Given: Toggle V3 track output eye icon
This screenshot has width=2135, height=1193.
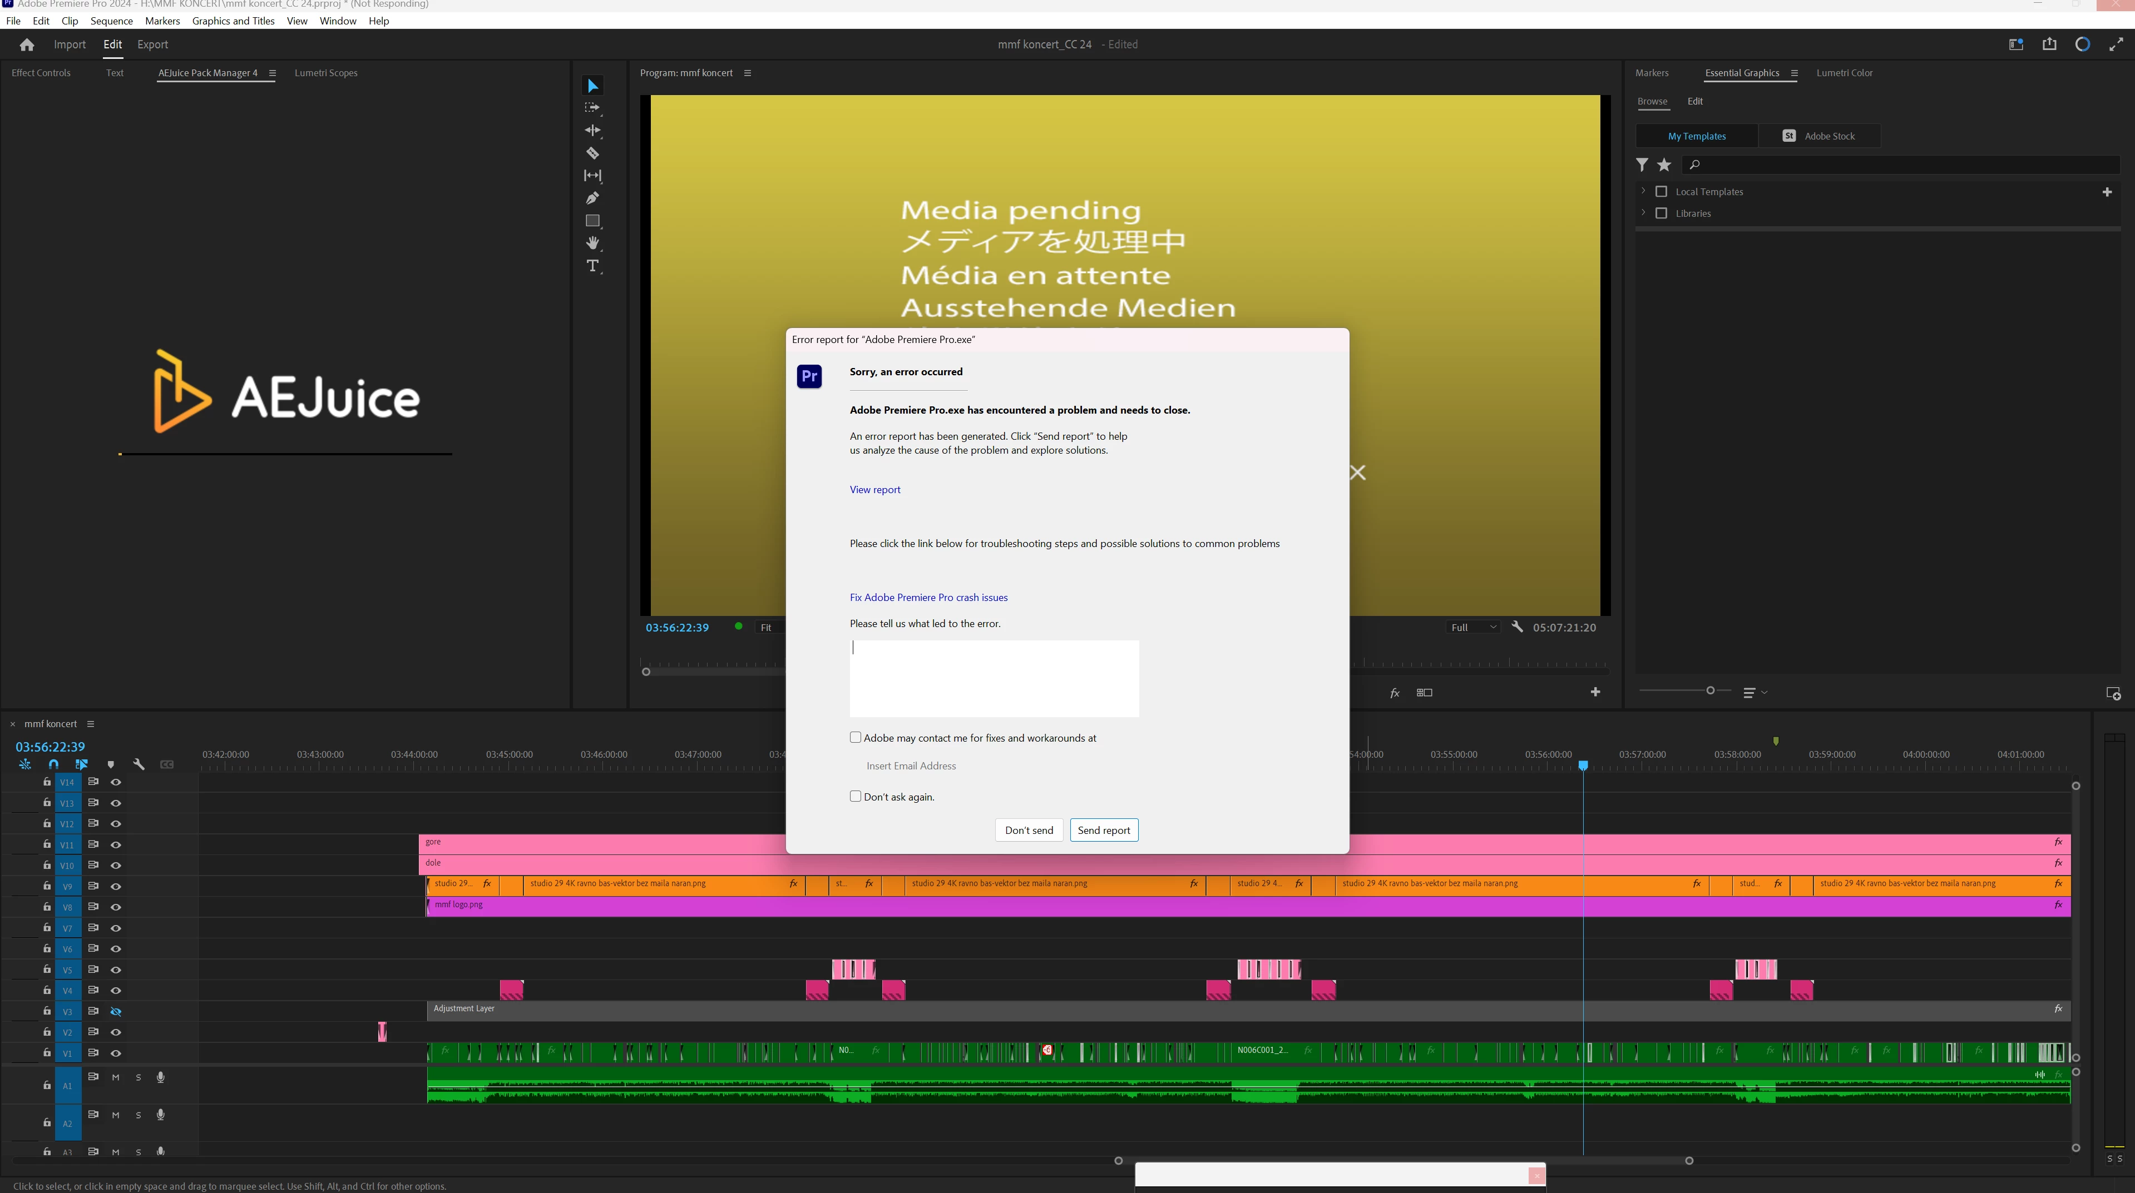Looking at the screenshot, I should pyautogui.click(x=116, y=1012).
